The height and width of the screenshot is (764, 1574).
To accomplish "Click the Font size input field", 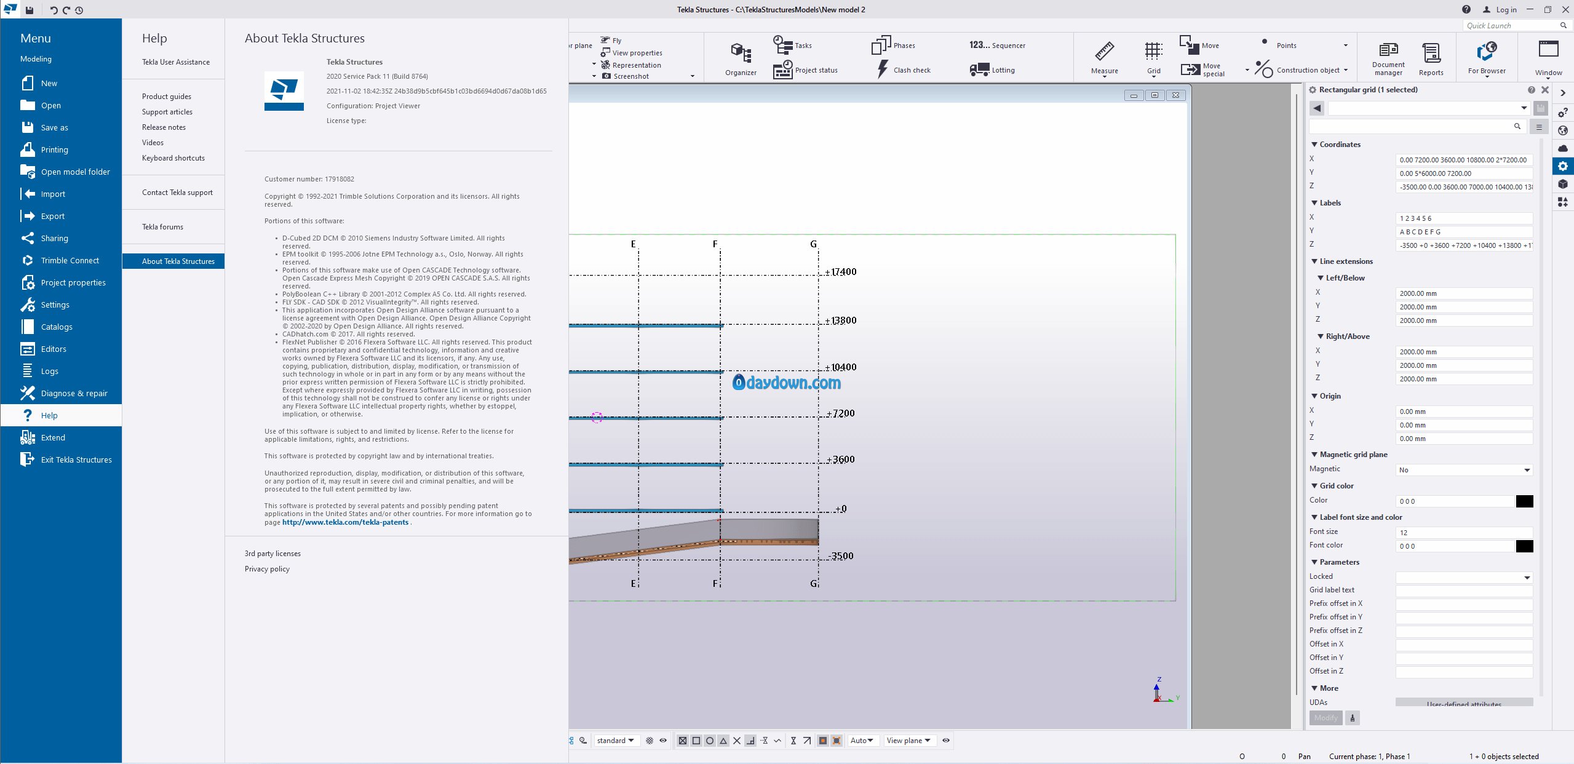I will pos(1463,533).
